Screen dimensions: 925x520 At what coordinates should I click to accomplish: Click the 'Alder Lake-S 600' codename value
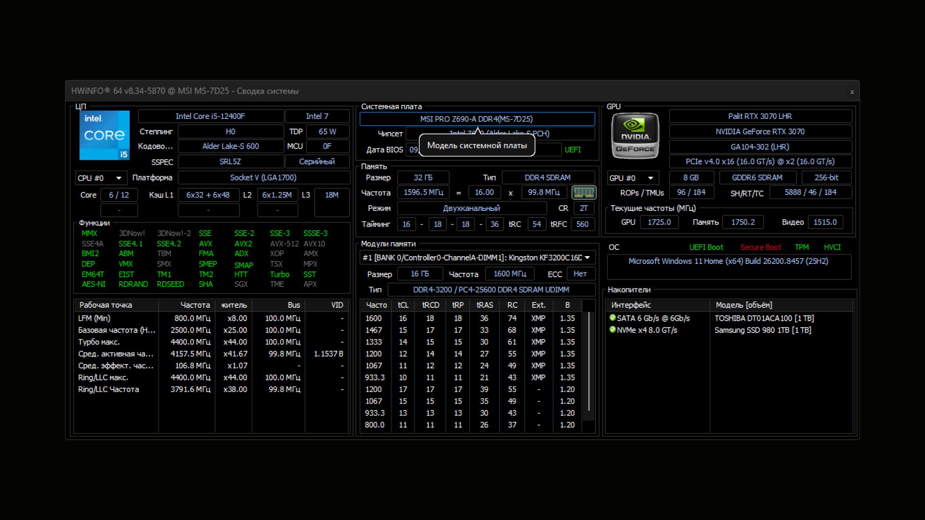(x=230, y=146)
